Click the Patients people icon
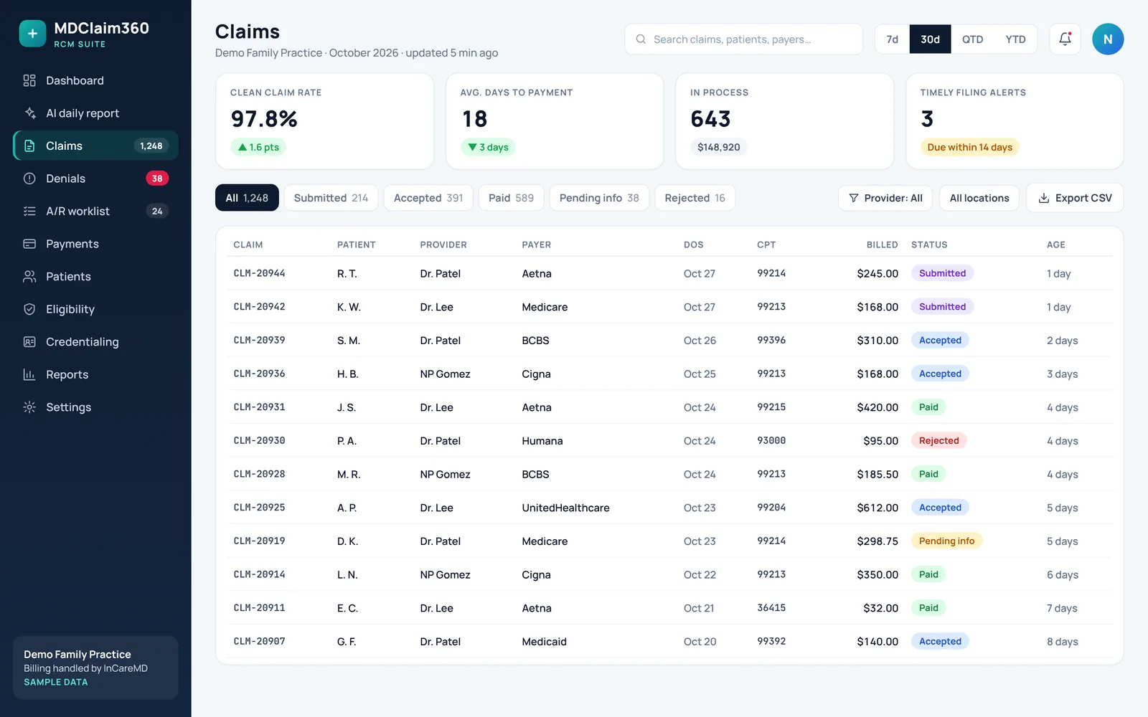The image size is (1148, 717). (x=29, y=276)
